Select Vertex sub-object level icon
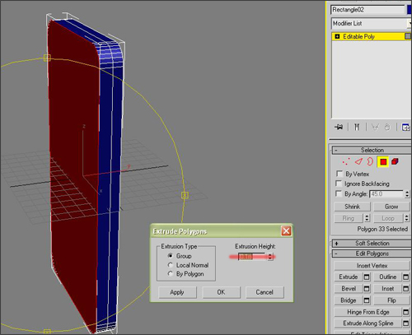This screenshot has height=335, width=412. pyautogui.click(x=346, y=161)
